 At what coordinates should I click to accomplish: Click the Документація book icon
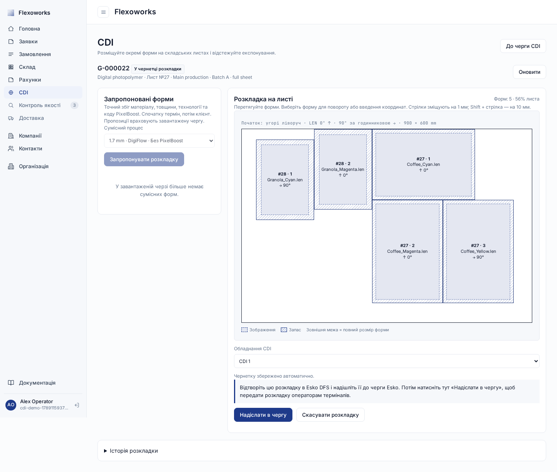click(11, 383)
